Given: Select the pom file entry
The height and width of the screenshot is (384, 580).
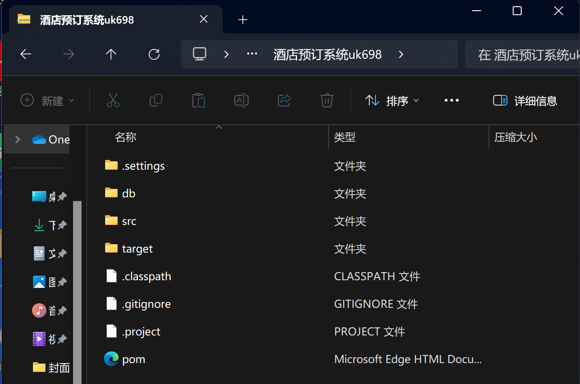Looking at the screenshot, I should point(134,359).
